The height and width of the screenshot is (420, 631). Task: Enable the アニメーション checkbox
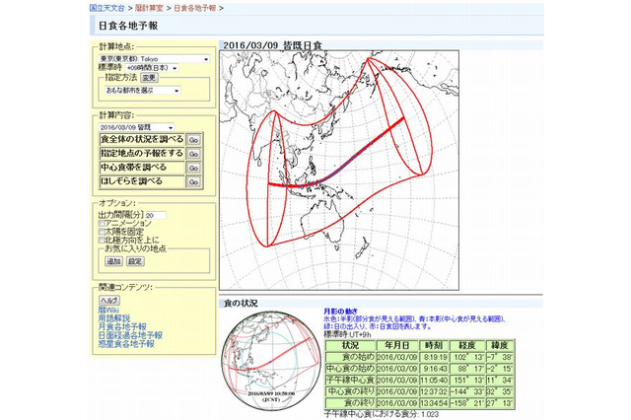tap(102, 223)
